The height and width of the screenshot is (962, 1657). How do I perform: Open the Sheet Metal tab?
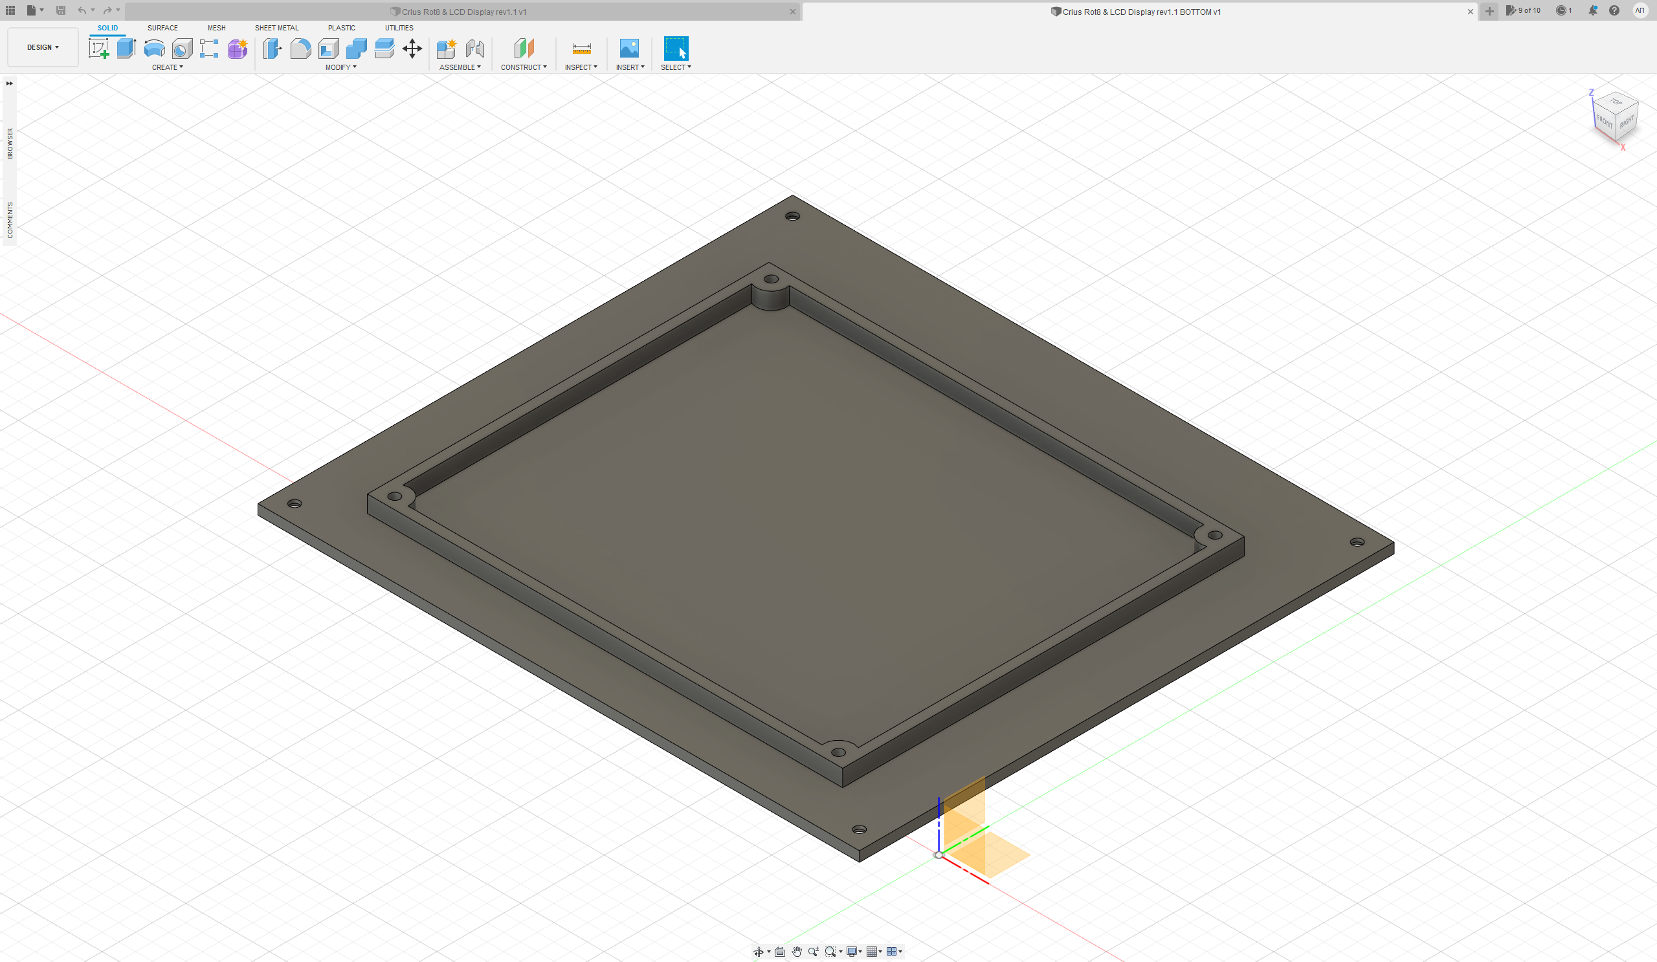(x=276, y=28)
